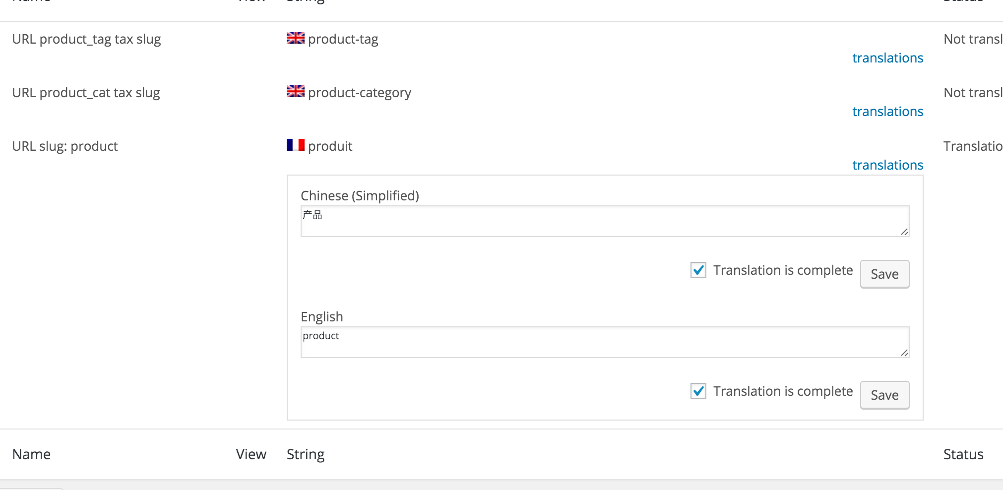Image resolution: width=1003 pixels, height=490 pixels.
Task: Uncheck Translation is complete for Chinese (Simplified)
Action: click(x=698, y=270)
